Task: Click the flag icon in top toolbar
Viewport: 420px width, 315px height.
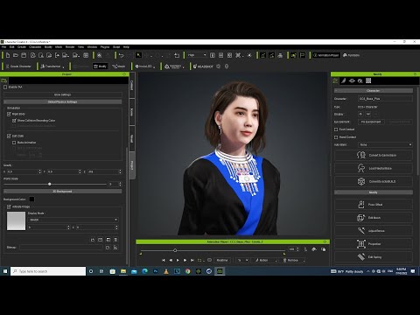Action: tap(303, 55)
